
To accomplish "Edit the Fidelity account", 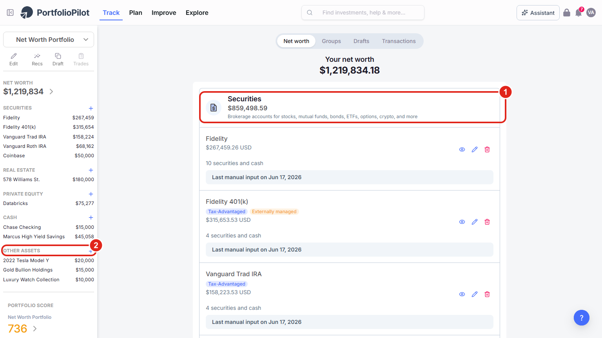I will (475, 149).
